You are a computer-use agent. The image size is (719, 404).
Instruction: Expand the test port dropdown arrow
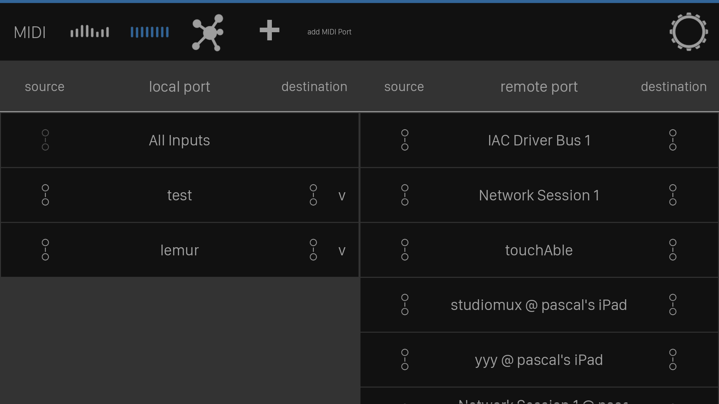342,196
